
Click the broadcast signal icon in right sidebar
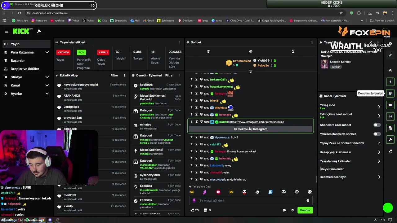coord(390,116)
